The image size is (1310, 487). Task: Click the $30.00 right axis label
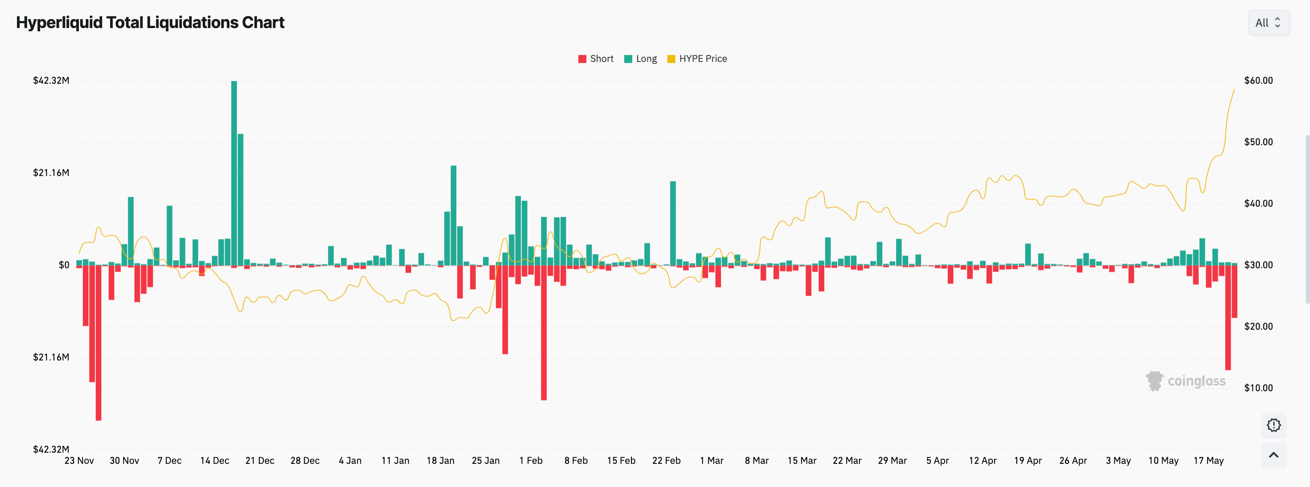click(1259, 265)
